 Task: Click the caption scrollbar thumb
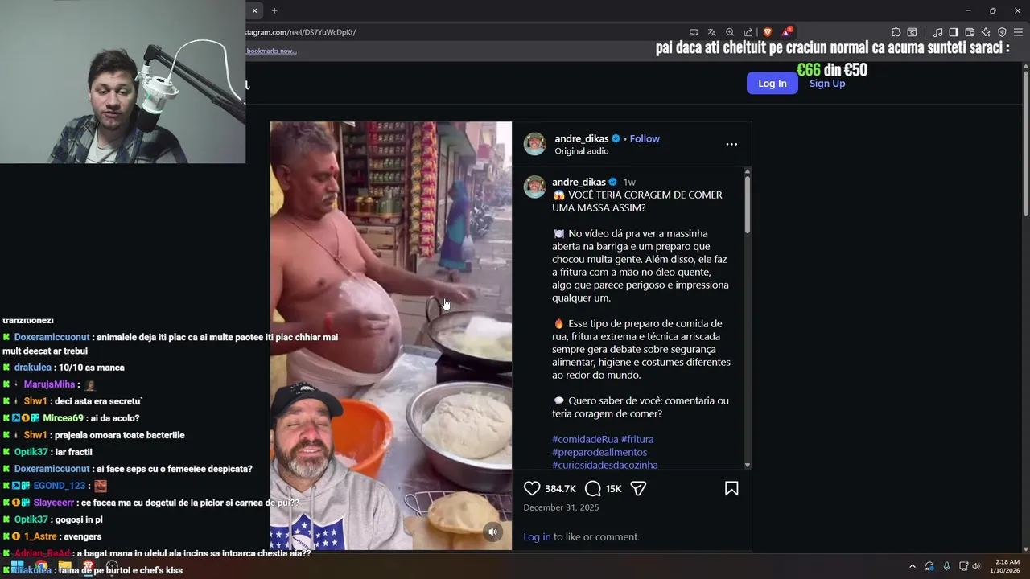pos(748,205)
